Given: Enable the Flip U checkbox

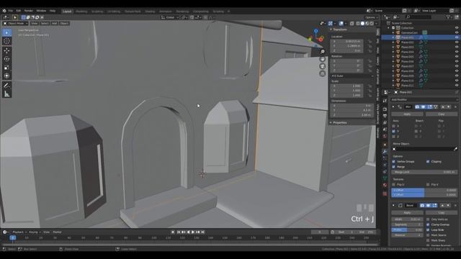Looking at the screenshot, I should point(394,184).
